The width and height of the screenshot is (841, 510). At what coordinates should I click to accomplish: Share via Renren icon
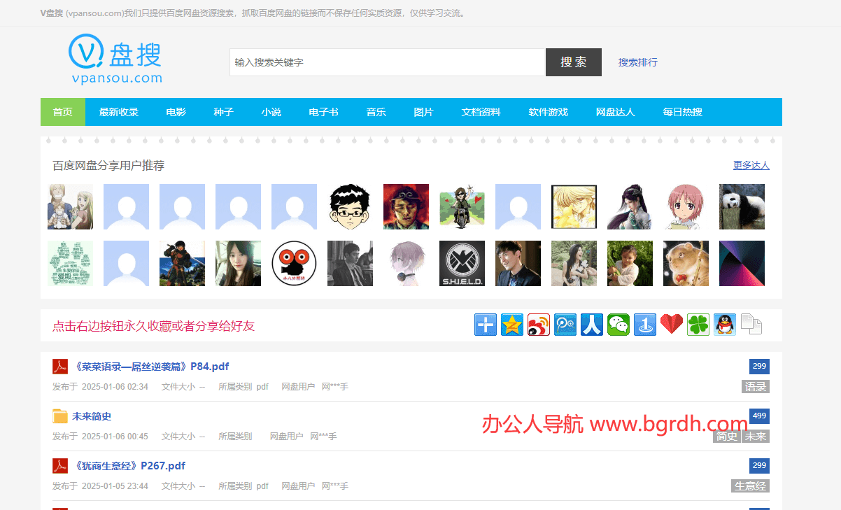point(592,325)
